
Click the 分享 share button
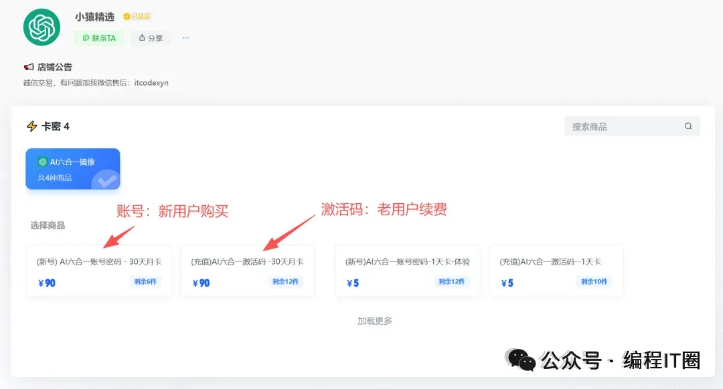pyautogui.click(x=151, y=37)
